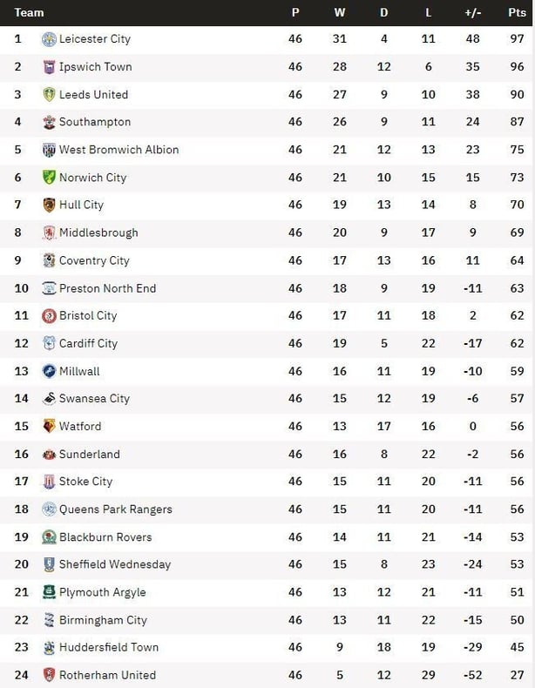Click Huddersfield Town's points value 45
Image resolution: width=535 pixels, height=688 pixels.
point(517,647)
